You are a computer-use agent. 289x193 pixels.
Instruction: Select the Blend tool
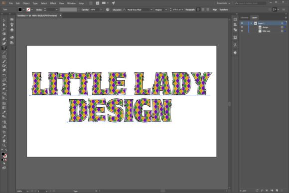(4, 117)
